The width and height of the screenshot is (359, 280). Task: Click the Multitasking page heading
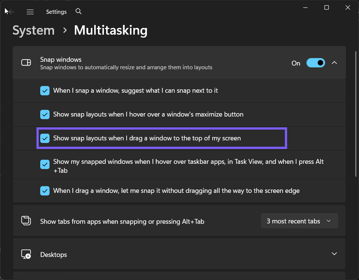[x=111, y=30]
